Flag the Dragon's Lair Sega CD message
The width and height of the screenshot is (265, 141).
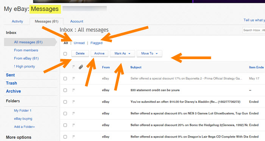[73, 136]
